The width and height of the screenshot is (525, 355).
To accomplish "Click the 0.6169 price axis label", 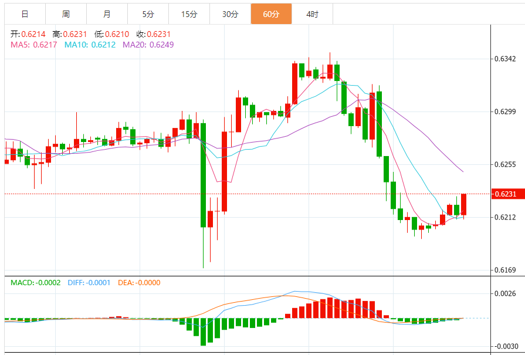I will click(505, 271).
